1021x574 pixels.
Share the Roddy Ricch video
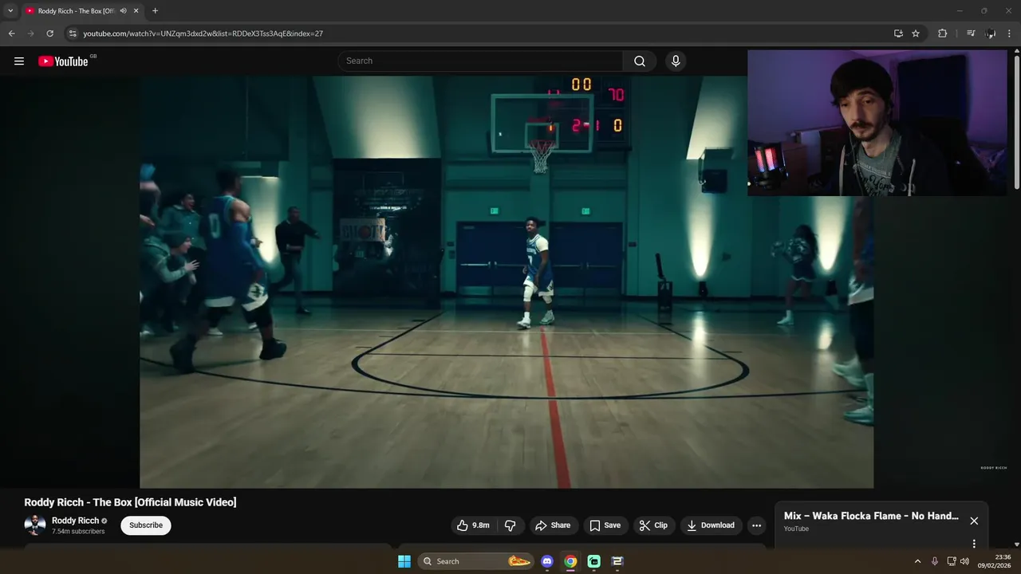click(x=553, y=525)
